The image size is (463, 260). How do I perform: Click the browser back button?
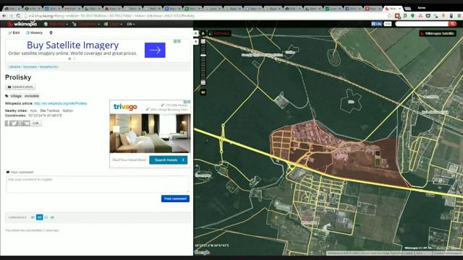[x=4, y=16]
